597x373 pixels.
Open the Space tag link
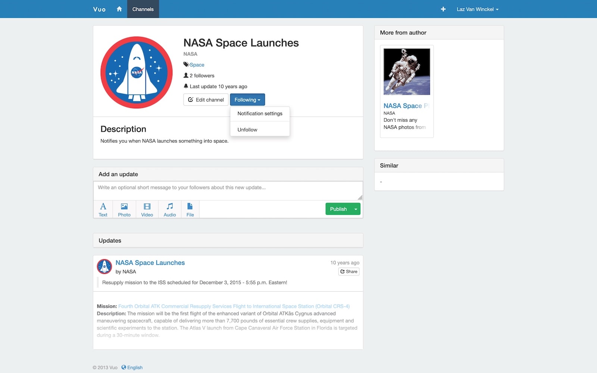[x=197, y=65]
